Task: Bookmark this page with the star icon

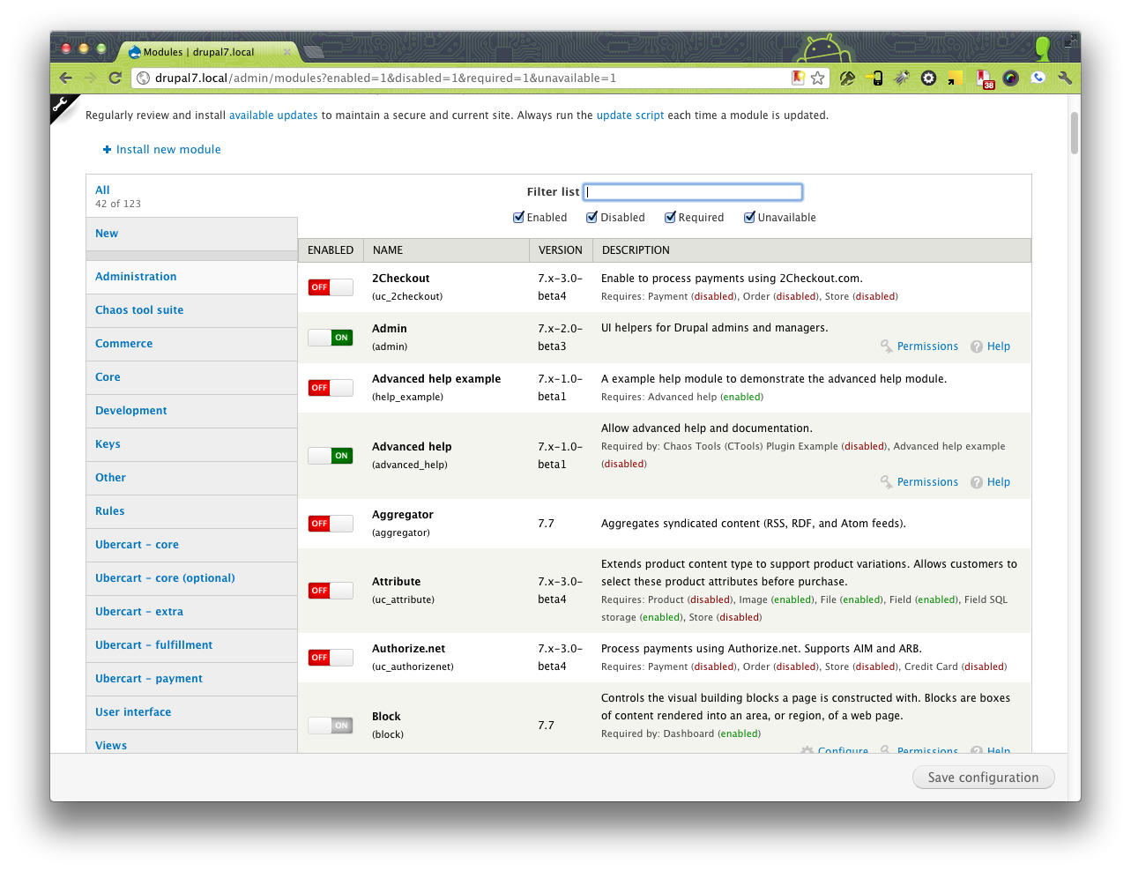Action: [818, 78]
